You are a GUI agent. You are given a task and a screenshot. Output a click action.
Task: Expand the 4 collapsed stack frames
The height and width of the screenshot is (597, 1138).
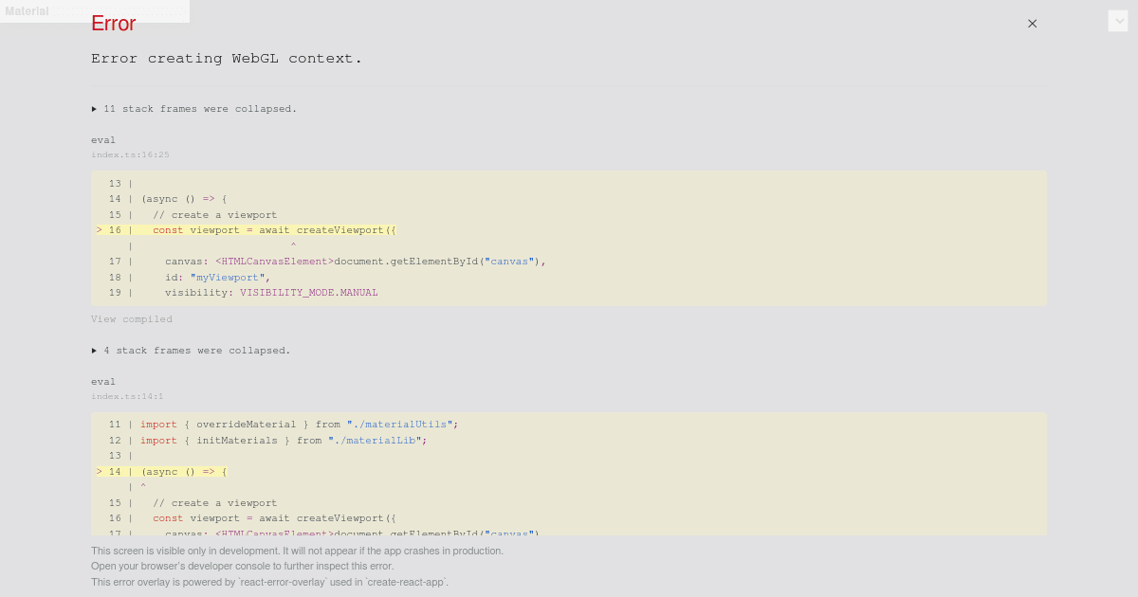coord(191,350)
